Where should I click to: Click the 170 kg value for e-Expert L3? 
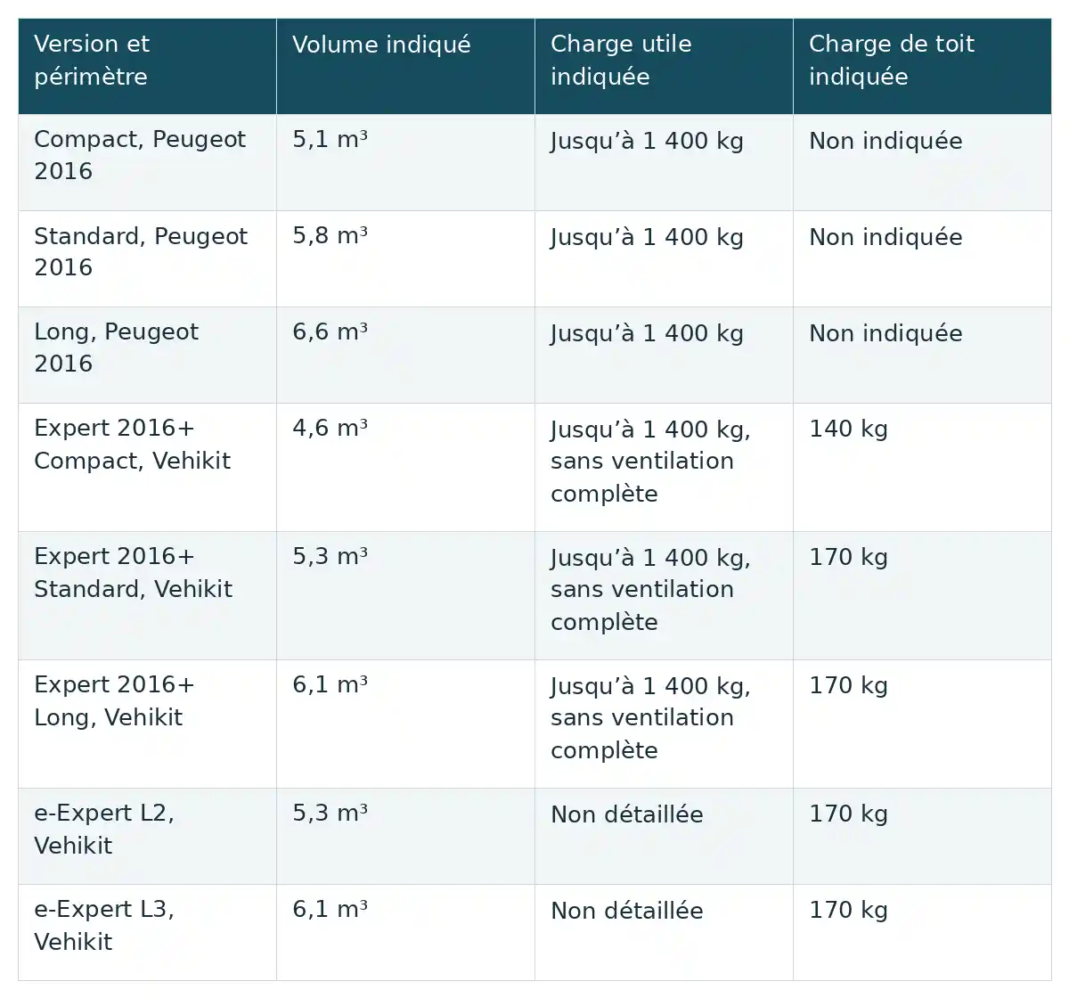coord(848,911)
